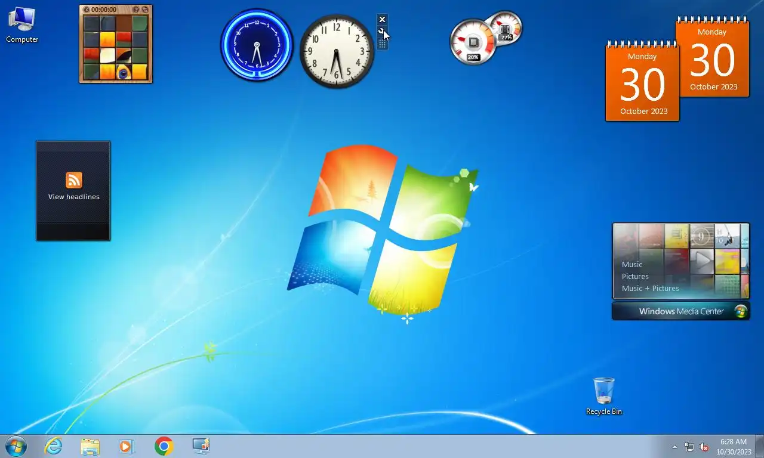Click the network status tray icon
This screenshot has width=764, height=458.
point(689,447)
